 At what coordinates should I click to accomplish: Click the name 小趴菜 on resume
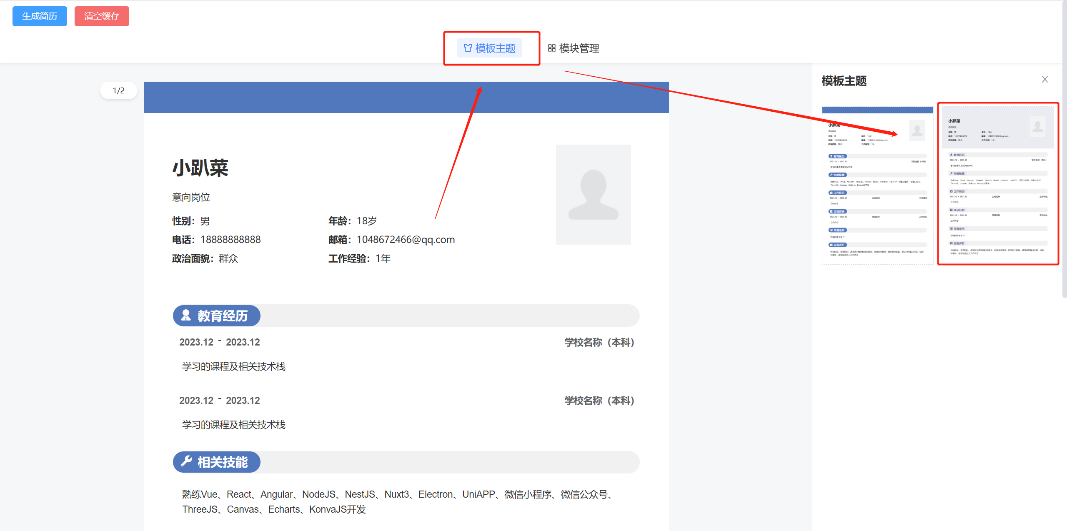(x=200, y=168)
